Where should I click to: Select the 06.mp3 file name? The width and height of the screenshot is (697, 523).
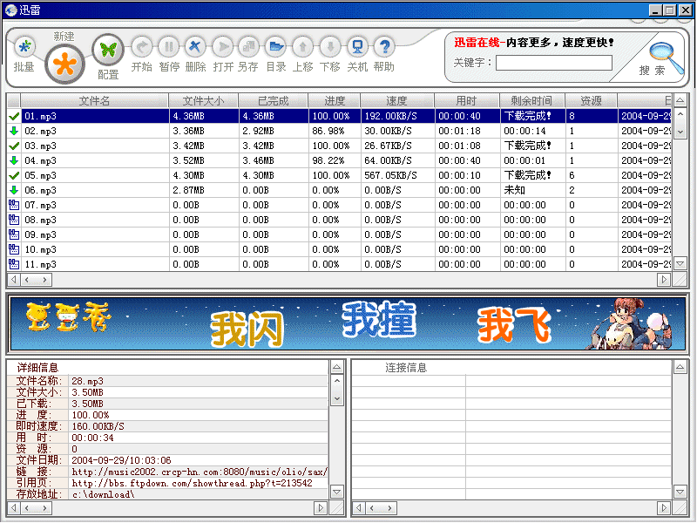[x=40, y=190]
